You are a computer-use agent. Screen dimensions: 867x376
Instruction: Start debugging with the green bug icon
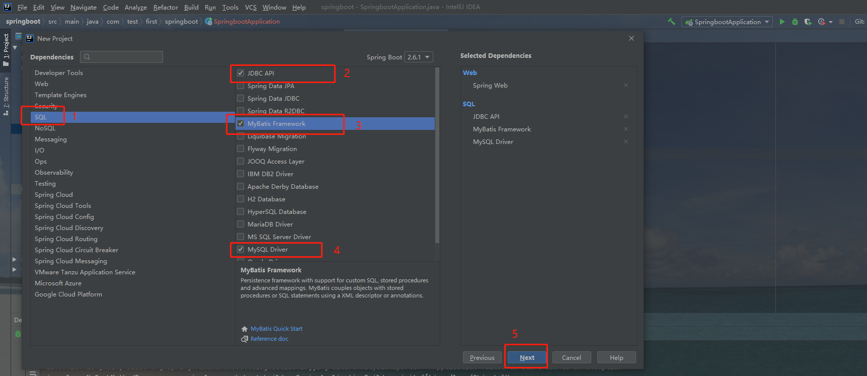coord(795,22)
